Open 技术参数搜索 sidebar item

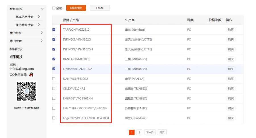tap(24, 25)
